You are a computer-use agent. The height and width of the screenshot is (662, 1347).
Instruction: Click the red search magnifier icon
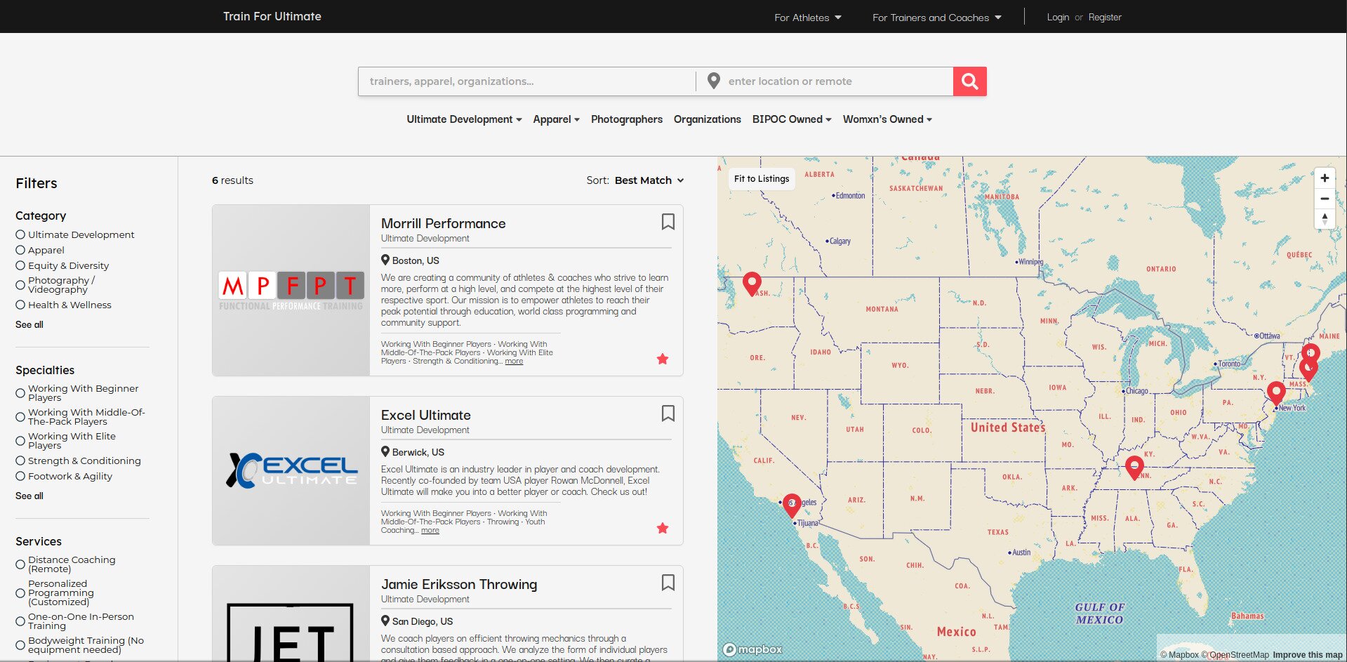[x=969, y=81]
